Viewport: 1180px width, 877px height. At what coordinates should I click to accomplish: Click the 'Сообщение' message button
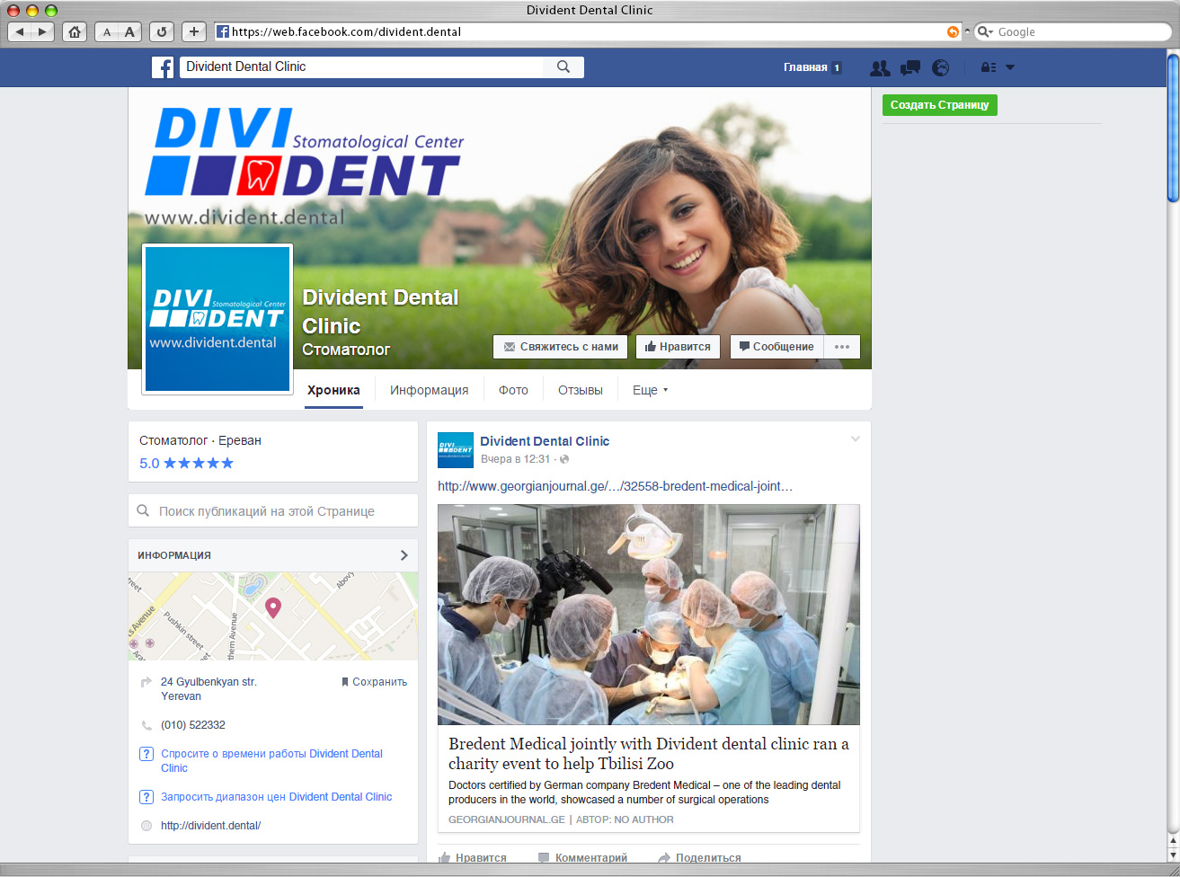[x=776, y=347]
